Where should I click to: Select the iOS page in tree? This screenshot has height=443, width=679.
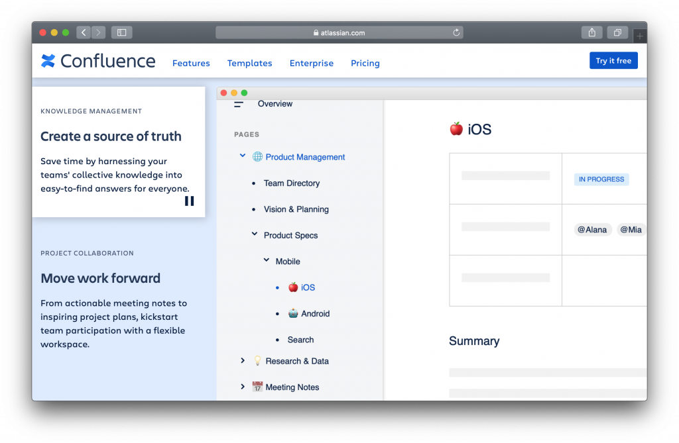click(x=308, y=287)
